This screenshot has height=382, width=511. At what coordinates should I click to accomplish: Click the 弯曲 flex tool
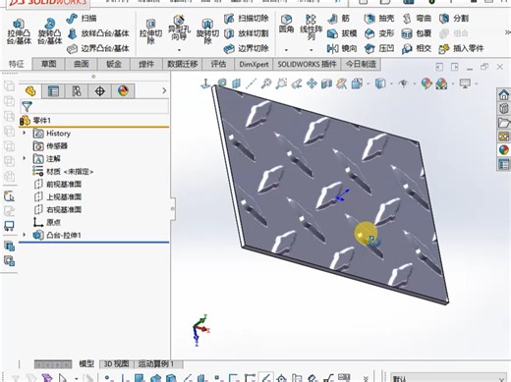pos(417,19)
